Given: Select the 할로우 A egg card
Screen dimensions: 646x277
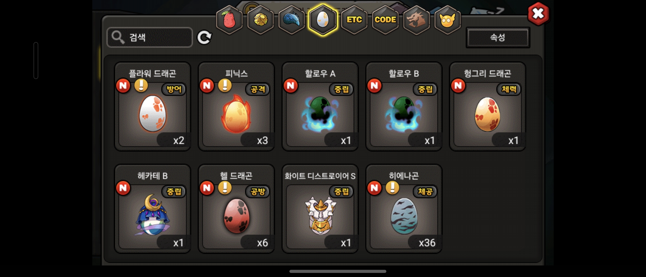Looking at the screenshot, I should 320,106.
